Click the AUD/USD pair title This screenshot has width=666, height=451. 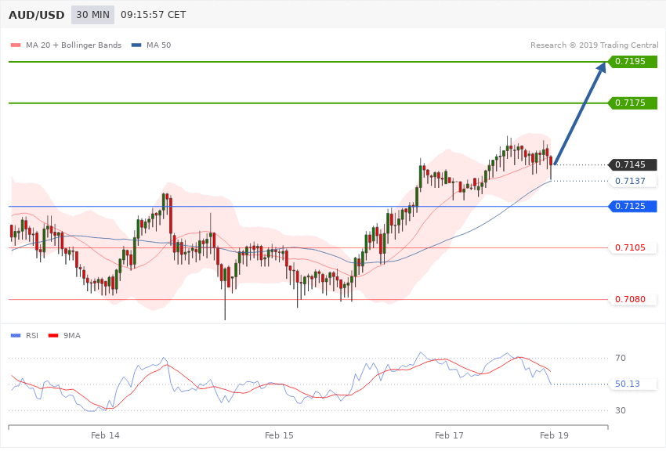coord(37,15)
